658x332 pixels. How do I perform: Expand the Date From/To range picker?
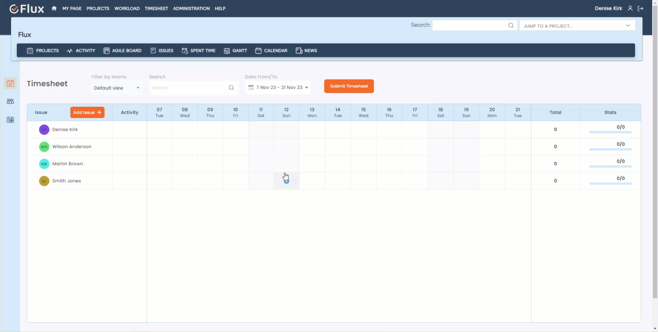pos(278,87)
